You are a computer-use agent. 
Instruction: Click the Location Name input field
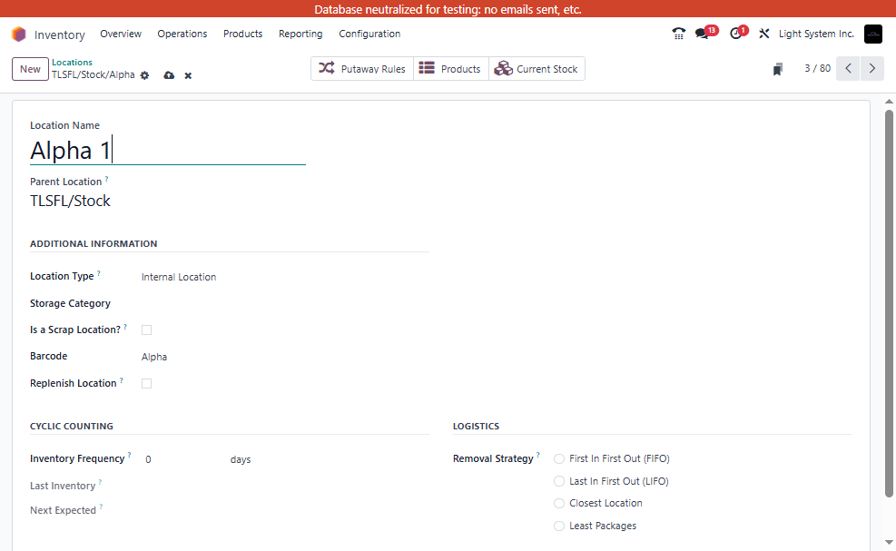coord(167,151)
